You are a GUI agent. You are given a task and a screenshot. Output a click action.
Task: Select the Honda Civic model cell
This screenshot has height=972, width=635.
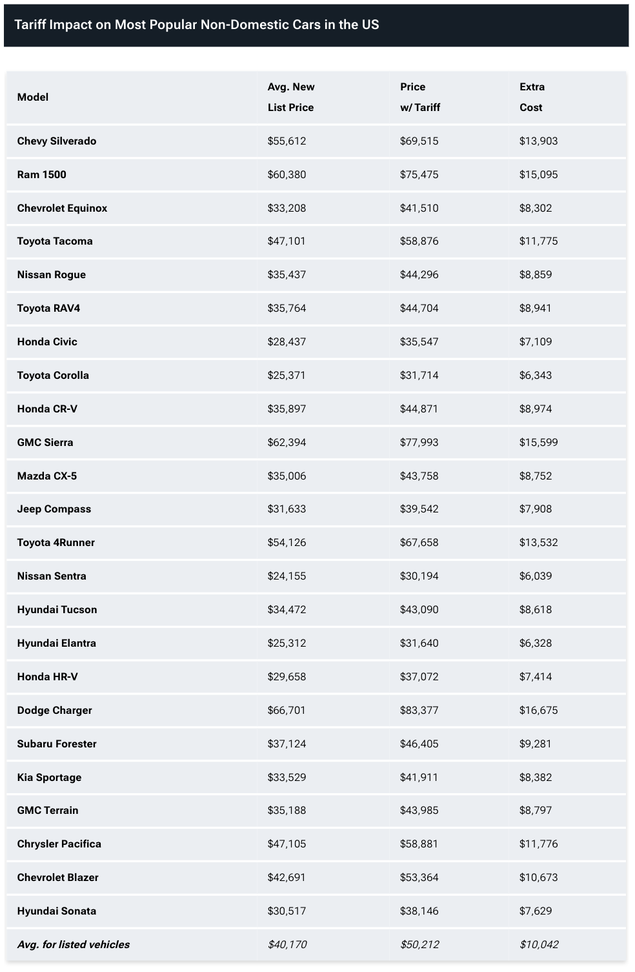click(x=47, y=341)
